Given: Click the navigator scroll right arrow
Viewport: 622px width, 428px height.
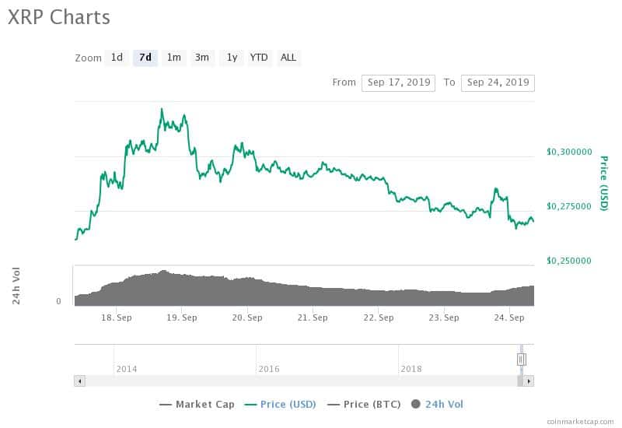Looking at the screenshot, I should [x=529, y=381].
